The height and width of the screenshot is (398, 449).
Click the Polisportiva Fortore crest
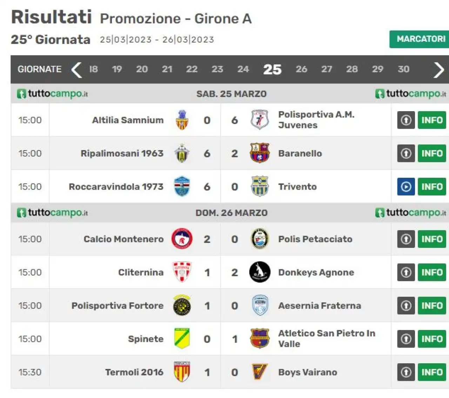point(182,305)
